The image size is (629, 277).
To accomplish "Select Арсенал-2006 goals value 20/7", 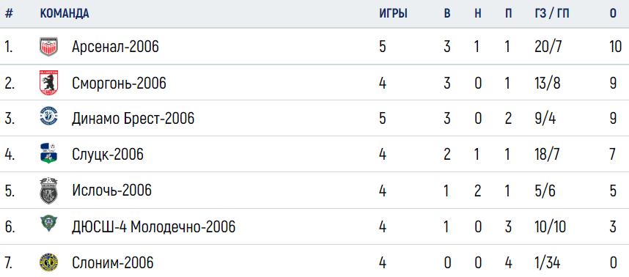I will pos(548,48).
